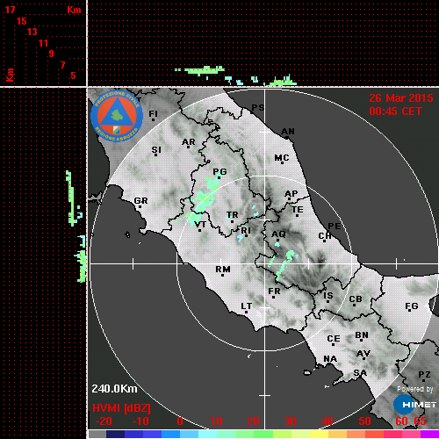Click the Powered by text

point(415,389)
